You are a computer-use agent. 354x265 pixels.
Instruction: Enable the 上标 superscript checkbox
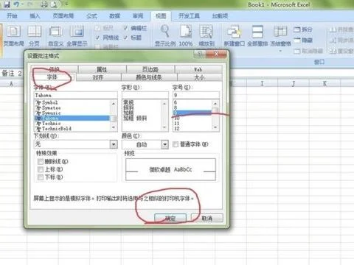[x=41, y=169]
